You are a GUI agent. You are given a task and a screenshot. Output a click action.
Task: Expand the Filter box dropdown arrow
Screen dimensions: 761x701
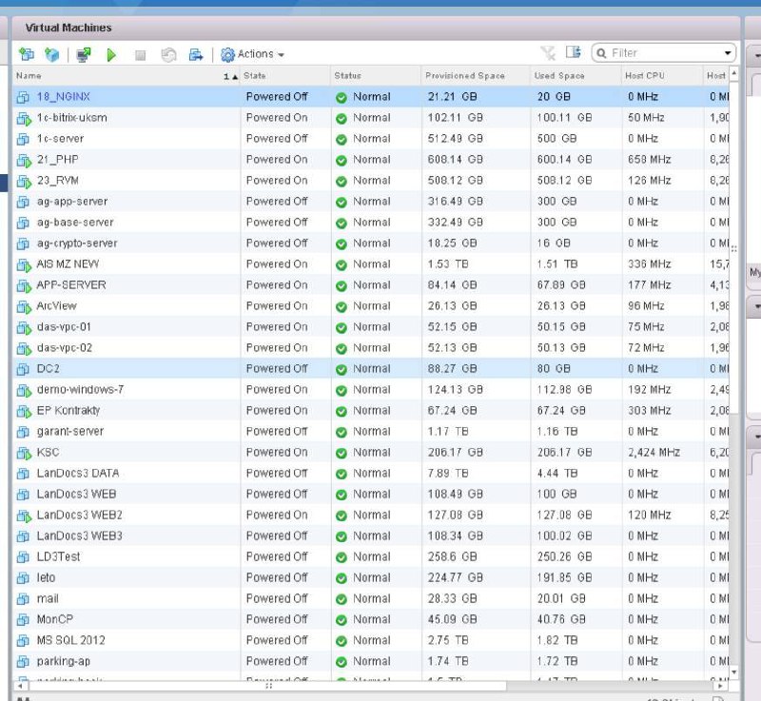point(728,53)
